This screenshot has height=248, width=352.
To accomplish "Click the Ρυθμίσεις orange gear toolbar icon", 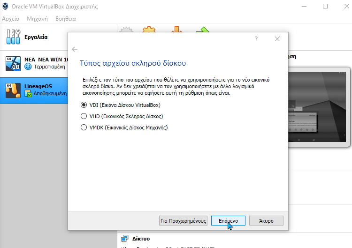I will click(149, 30).
